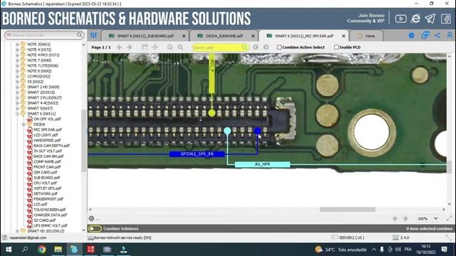Enable the Combine Active Select checkbox

279,47
